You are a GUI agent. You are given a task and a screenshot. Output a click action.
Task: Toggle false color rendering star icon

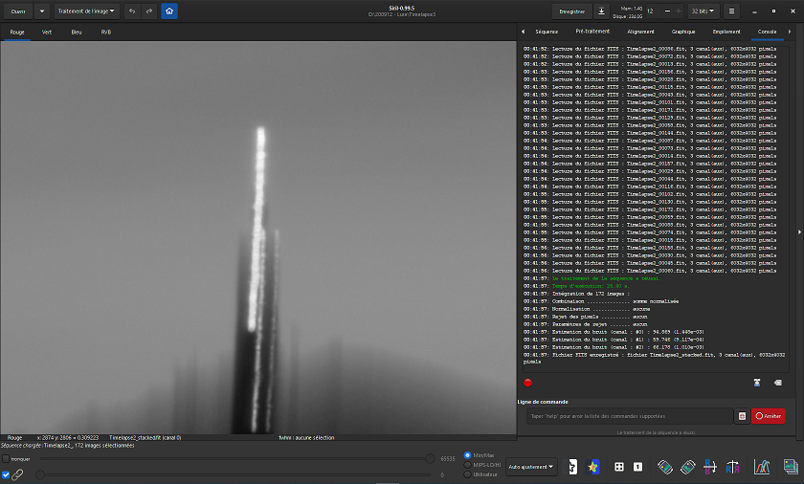(593, 467)
